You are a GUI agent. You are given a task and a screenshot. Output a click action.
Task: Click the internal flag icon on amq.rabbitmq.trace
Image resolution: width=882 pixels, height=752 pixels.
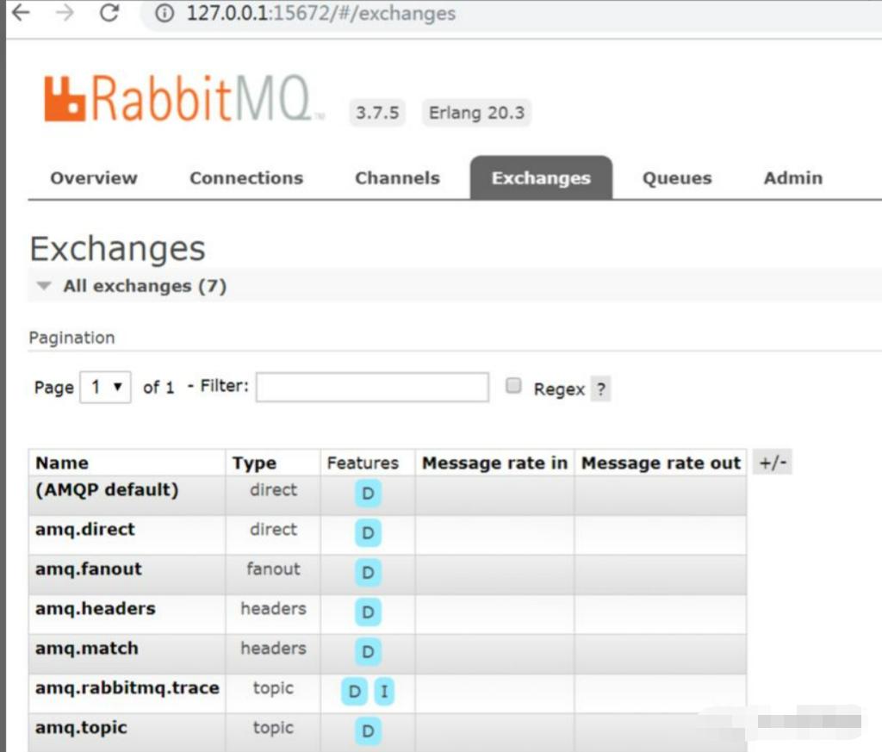pos(383,691)
